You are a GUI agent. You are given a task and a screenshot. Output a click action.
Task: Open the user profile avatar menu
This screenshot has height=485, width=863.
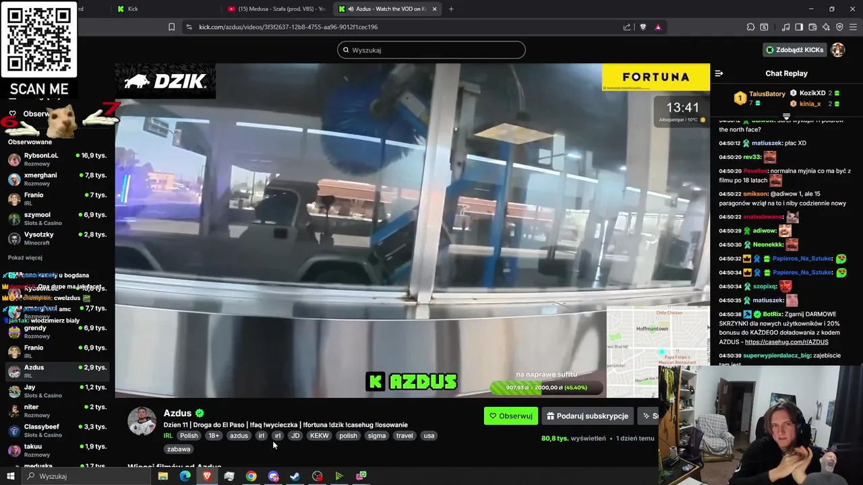click(x=838, y=50)
